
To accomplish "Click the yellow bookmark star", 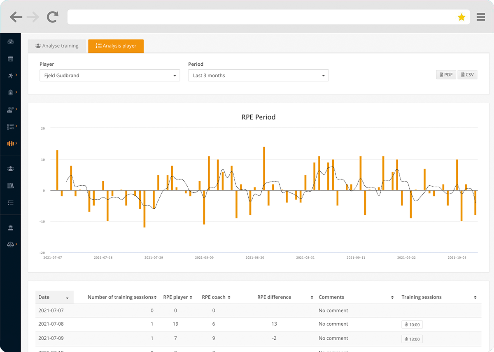I will coord(461,17).
